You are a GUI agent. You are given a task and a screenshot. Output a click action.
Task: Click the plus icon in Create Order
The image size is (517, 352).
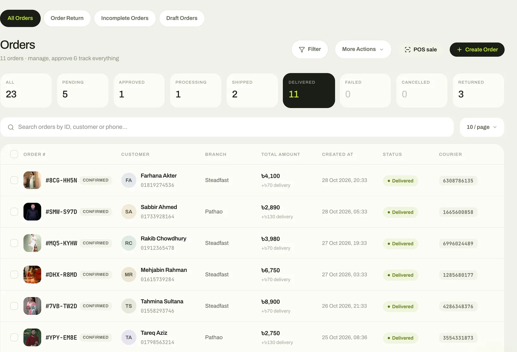coord(459,49)
